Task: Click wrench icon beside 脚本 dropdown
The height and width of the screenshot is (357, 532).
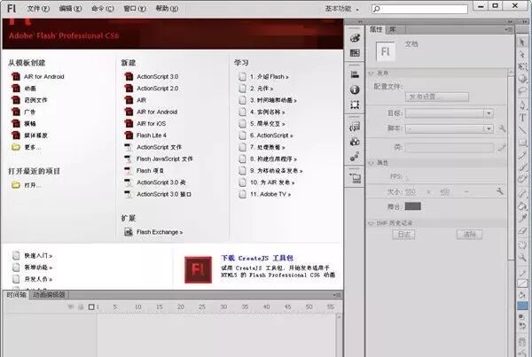Action: 502,128
